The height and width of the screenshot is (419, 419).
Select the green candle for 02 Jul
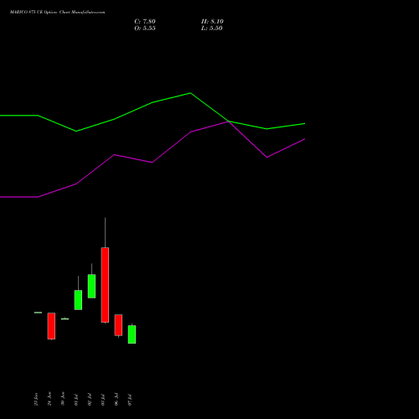coord(91,287)
